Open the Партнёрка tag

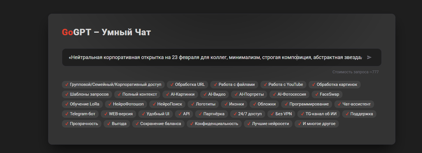point(211,114)
